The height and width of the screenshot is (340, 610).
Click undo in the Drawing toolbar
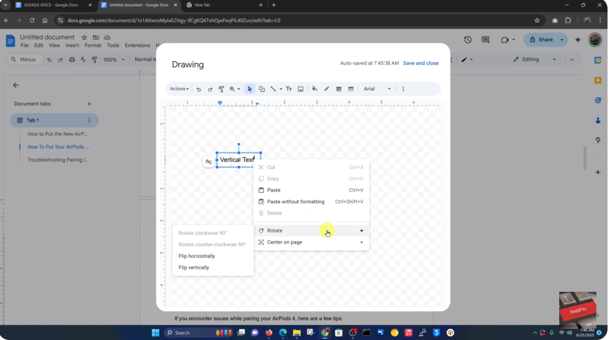pyautogui.click(x=199, y=89)
